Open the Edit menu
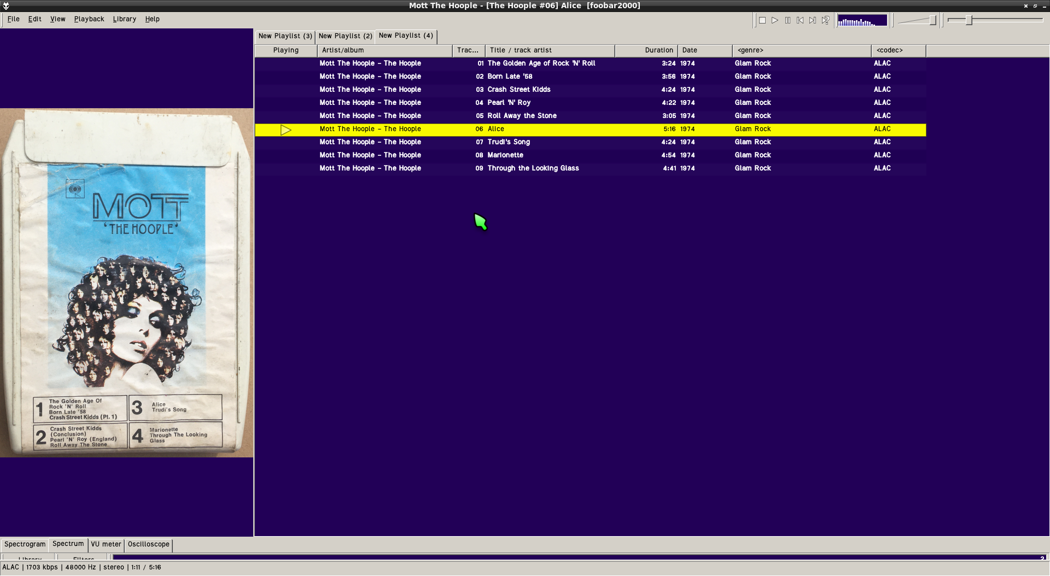The height and width of the screenshot is (576, 1050). click(x=35, y=19)
